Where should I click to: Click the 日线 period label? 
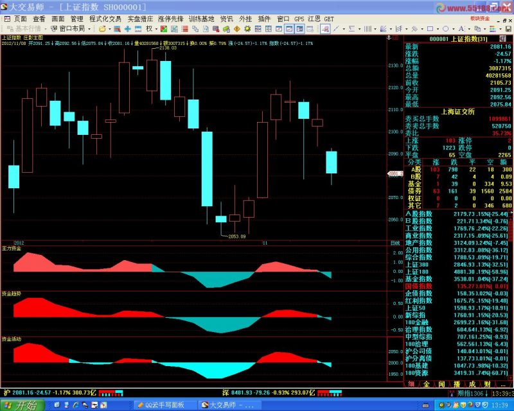[395, 243]
